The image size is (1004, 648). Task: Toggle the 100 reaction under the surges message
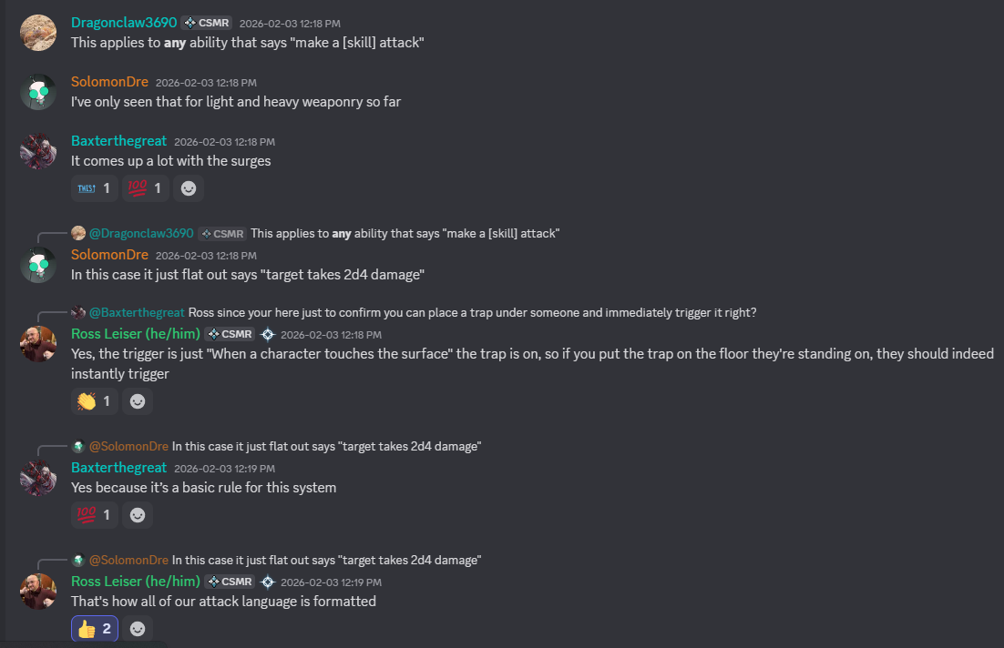(x=145, y=188)
